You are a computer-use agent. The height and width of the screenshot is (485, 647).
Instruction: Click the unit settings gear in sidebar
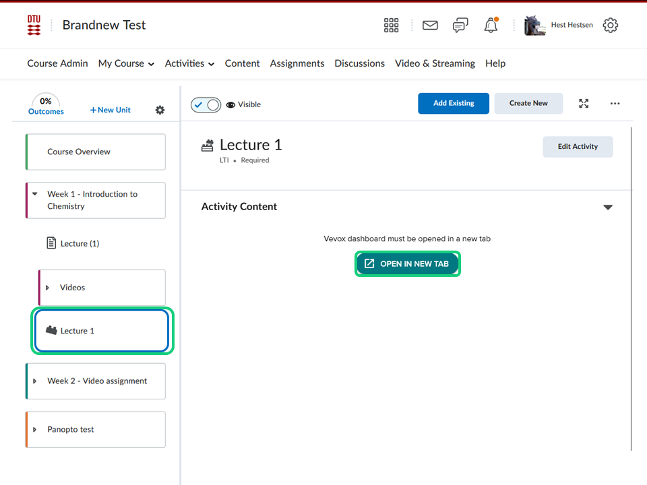pos(160,110)
